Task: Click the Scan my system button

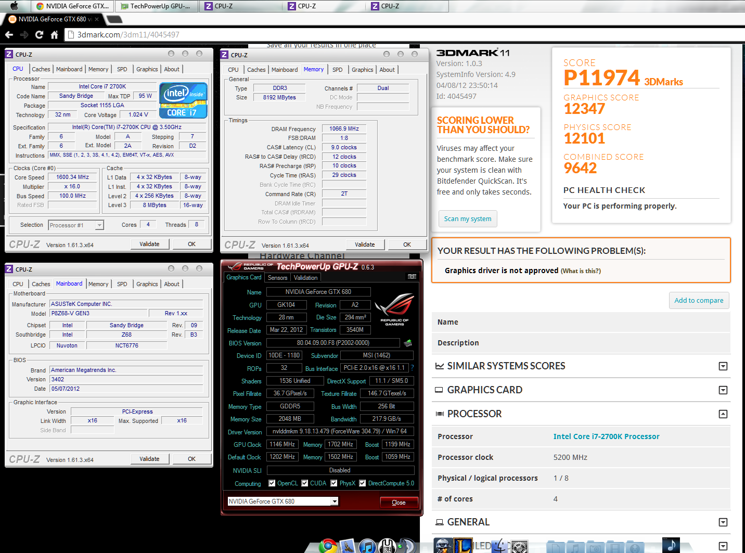Action: pyautogui.click(x=467, y=219)
